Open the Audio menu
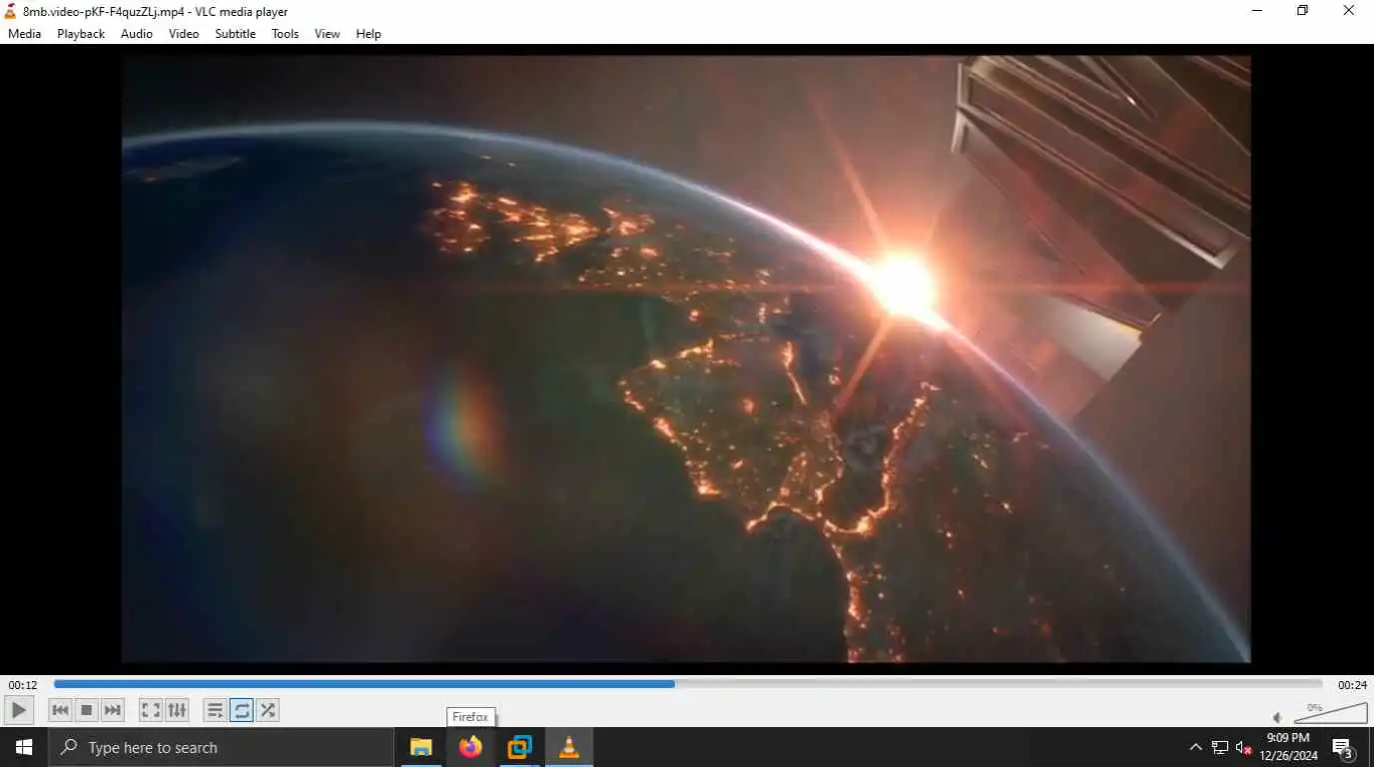1374x767 pixels. pyautogui.click(x=137, y=34)
